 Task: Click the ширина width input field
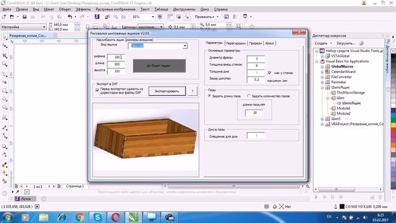point(116,57)
